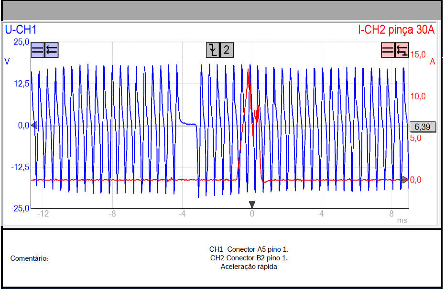Click the 6,39 trigger level box

(x=423, y=127)
